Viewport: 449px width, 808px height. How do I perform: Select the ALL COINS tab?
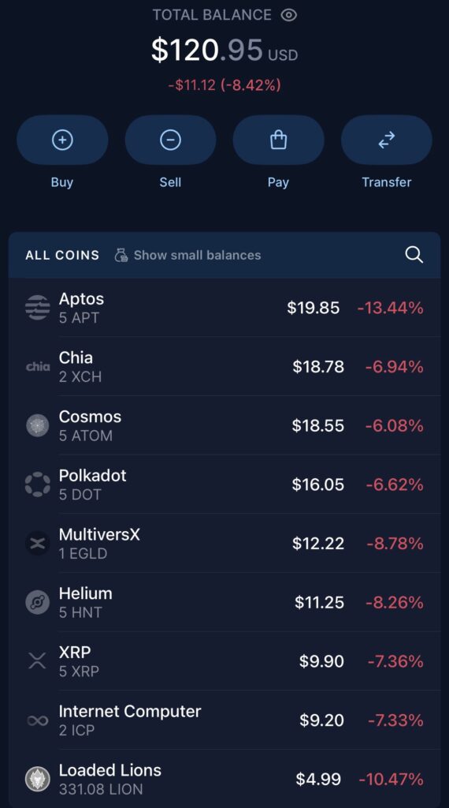tap(62, 255)
